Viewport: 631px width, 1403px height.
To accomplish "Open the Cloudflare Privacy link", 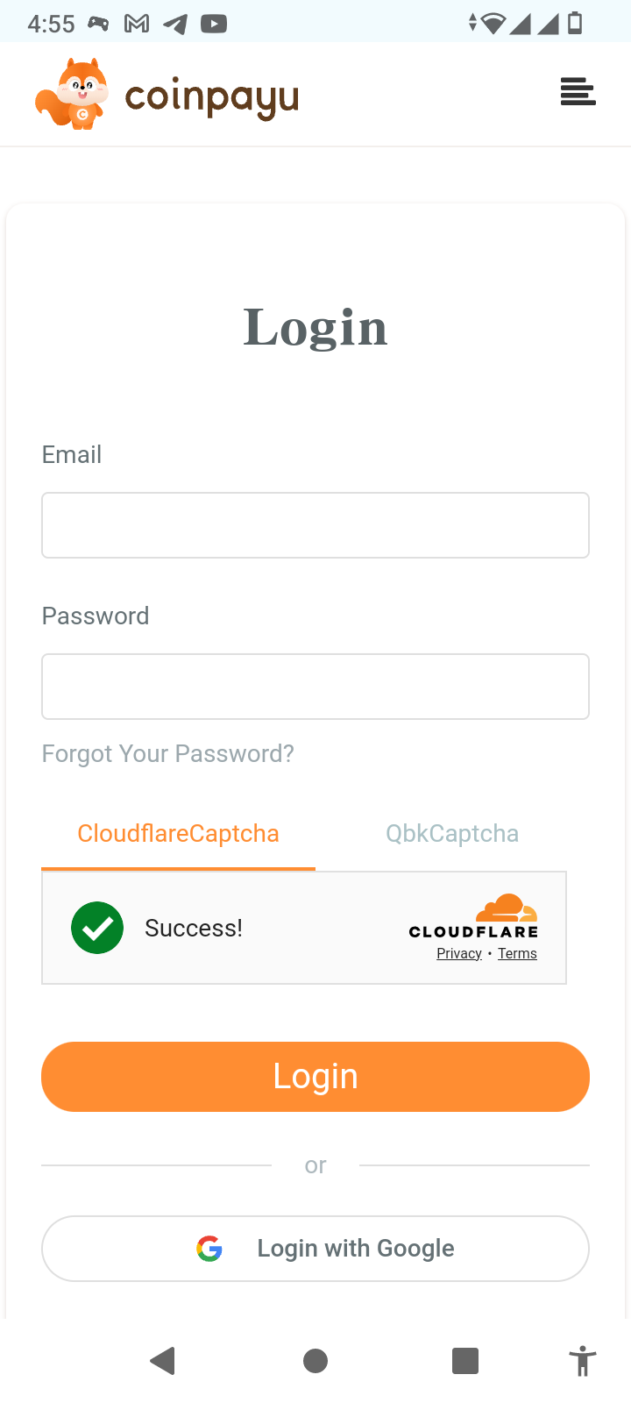I will pos(459,954).
